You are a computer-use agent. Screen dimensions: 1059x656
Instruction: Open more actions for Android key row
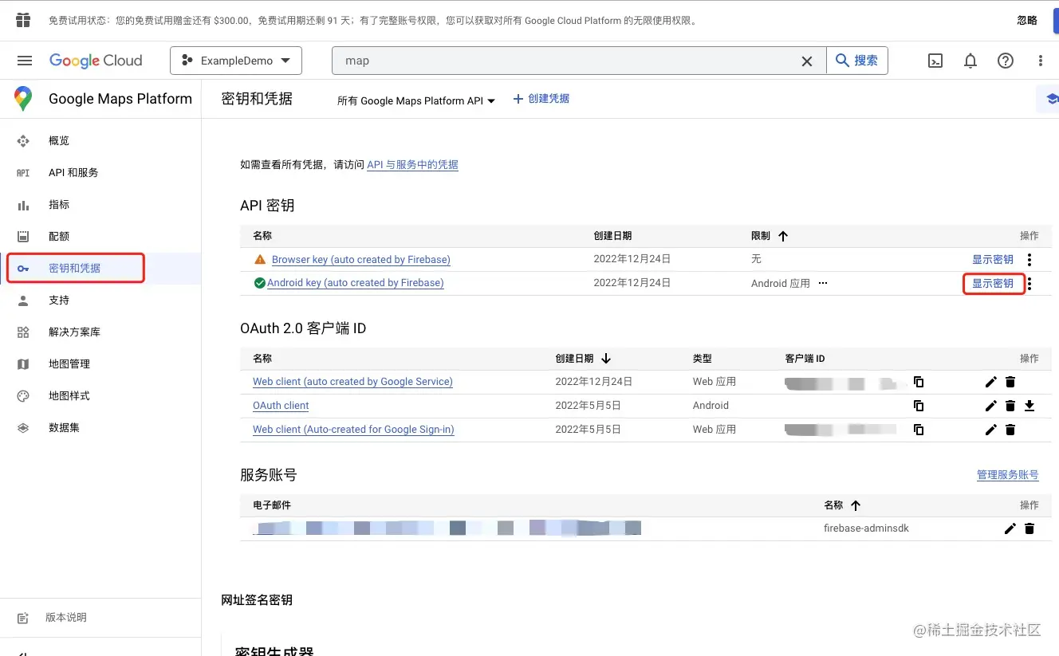pos(1029,283)
